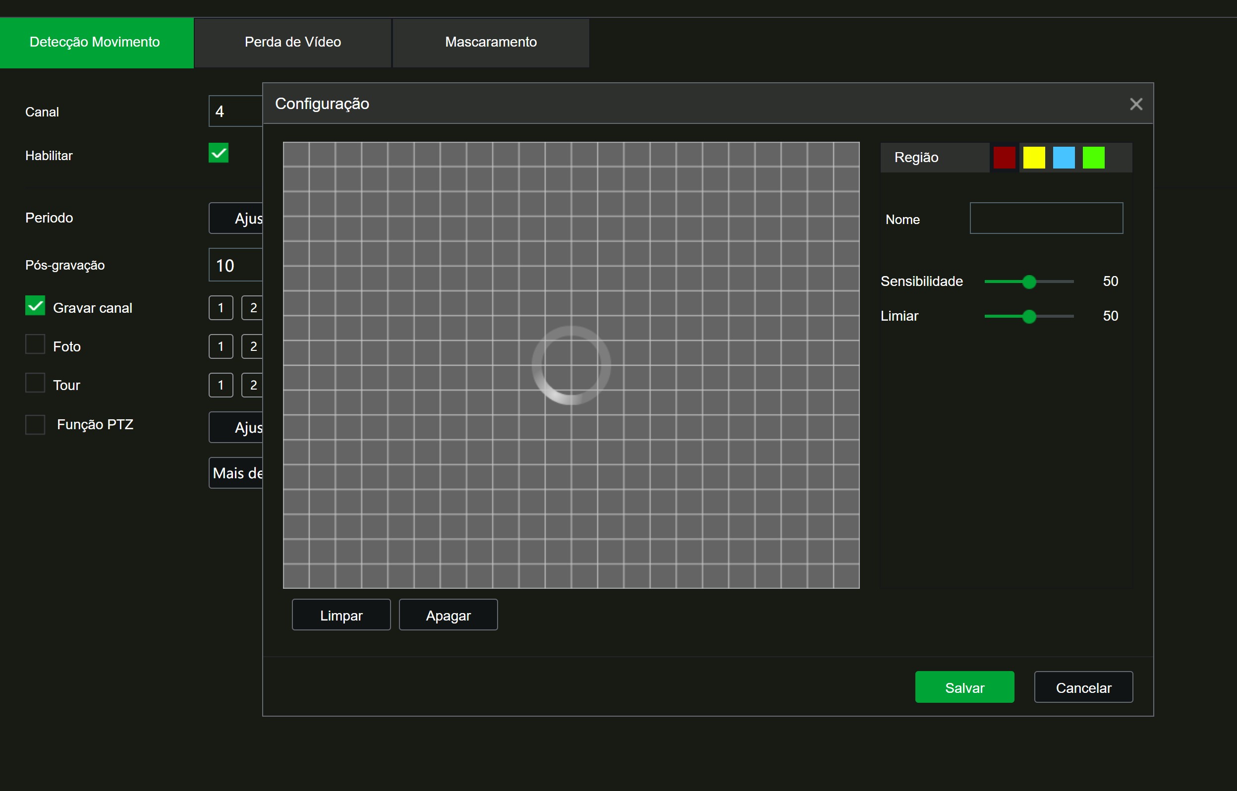The image size is (1237, 791).
Task: Select the light blue region swatch
Action: pyautogui.click(x=1064, y=157)
